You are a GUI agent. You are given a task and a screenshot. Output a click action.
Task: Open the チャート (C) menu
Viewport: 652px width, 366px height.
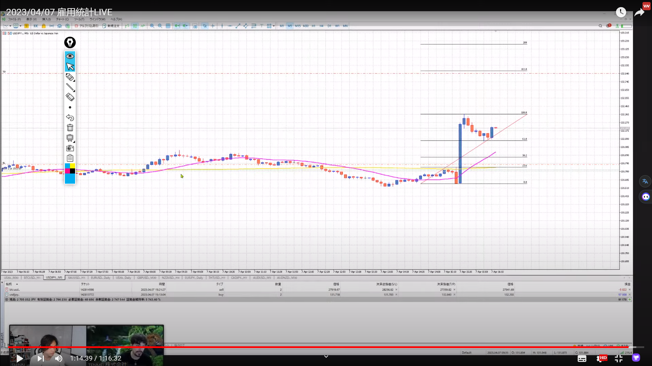pos(62,19)
